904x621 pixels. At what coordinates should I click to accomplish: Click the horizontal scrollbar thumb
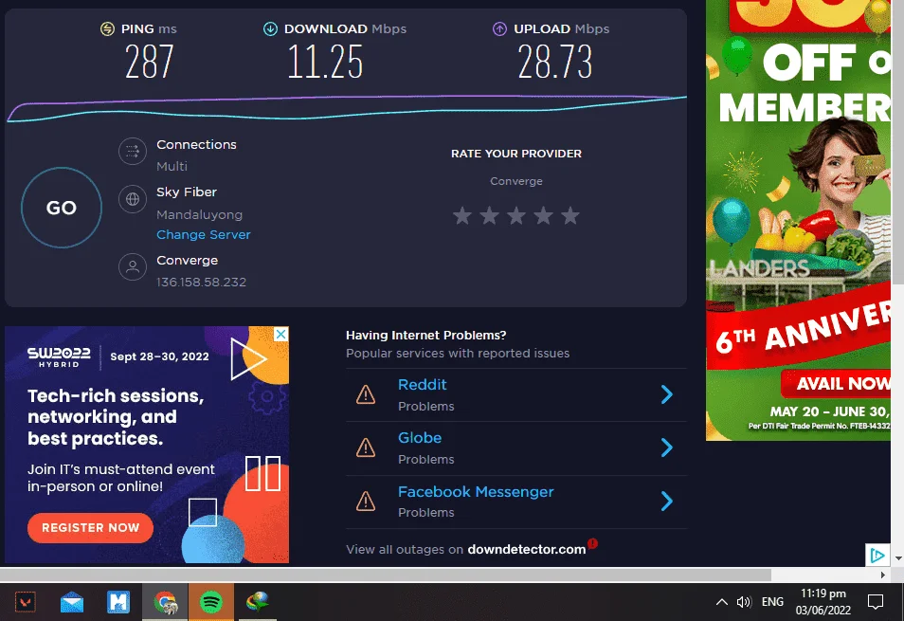pos(386,575)
